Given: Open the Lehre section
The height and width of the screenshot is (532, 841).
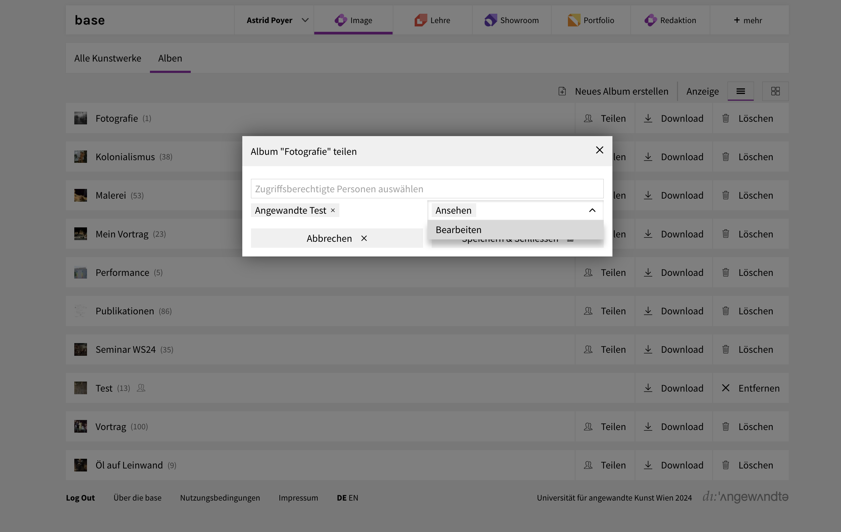Looking at the screenshot, I should [x=432, y=20].
